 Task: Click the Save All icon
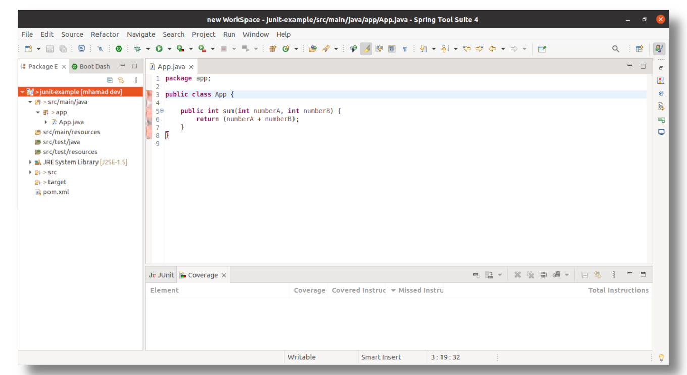pos(63,49)
